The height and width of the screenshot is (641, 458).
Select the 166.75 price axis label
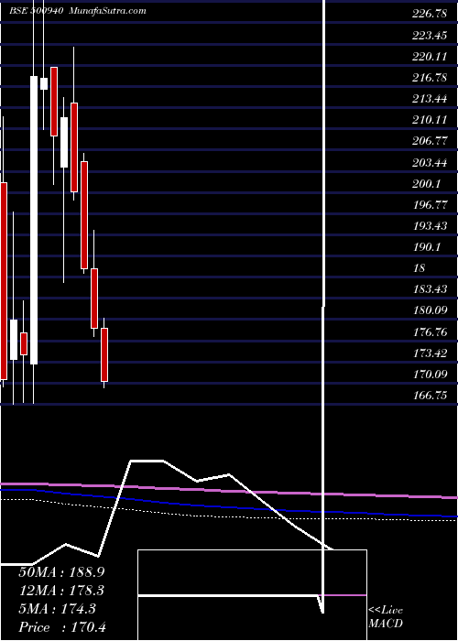coord(430,396)
